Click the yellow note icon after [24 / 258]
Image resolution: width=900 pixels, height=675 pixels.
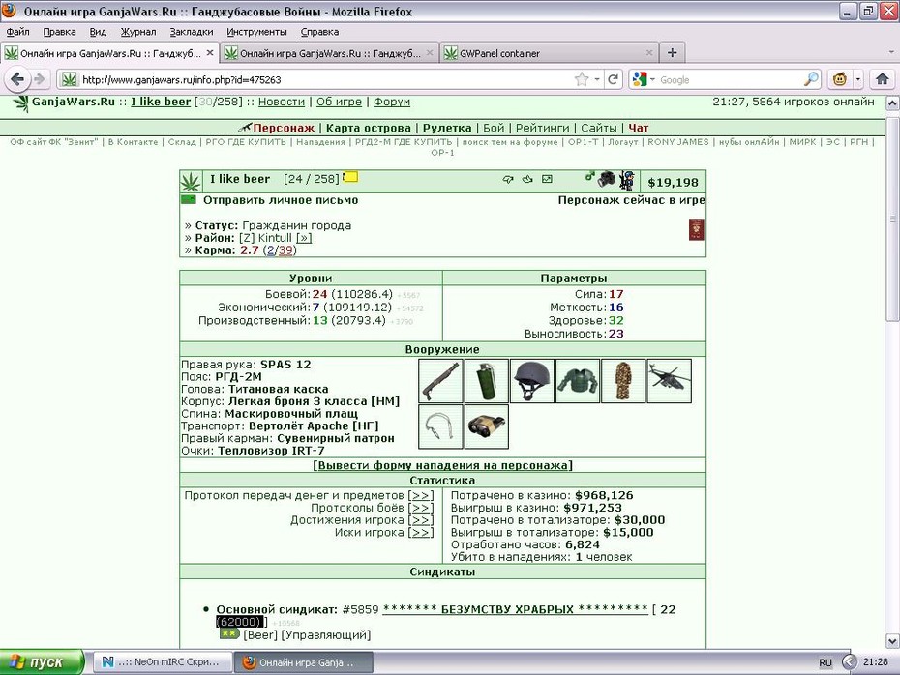click(350, 177)
